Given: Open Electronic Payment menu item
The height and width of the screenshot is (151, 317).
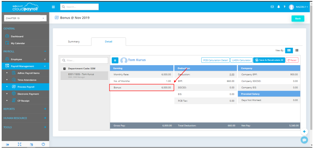Looking at the screenshot, I should pos(28,94).
